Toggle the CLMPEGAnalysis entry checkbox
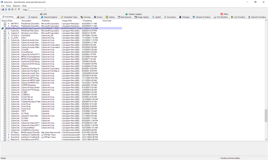This screenshot has width=268, height=160. pos(5,85)
